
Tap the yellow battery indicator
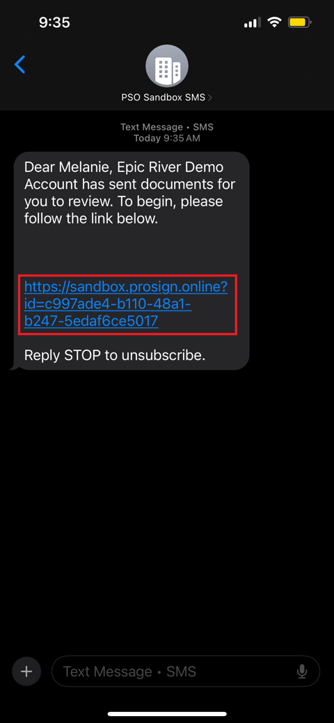click(300, 22)
